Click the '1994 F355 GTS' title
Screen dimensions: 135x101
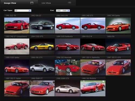click(x=37, y=36)
